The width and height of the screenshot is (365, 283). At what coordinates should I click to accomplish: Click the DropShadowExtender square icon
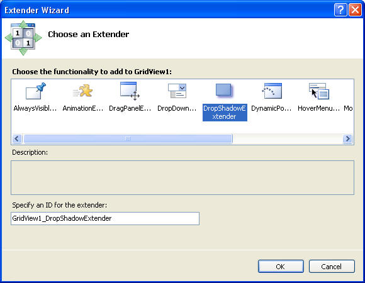click(x=223, y=90)
